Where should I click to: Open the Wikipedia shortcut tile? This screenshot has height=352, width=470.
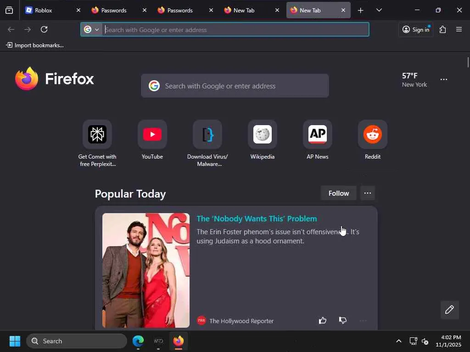(x=263, y=140)
